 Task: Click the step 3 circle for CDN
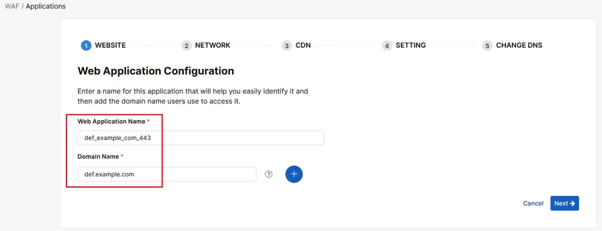(287, 45)
